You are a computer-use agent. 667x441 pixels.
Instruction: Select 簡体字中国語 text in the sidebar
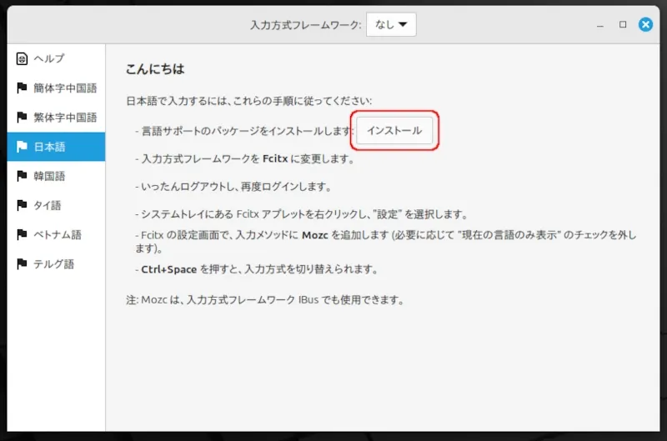tap(65, 88)
